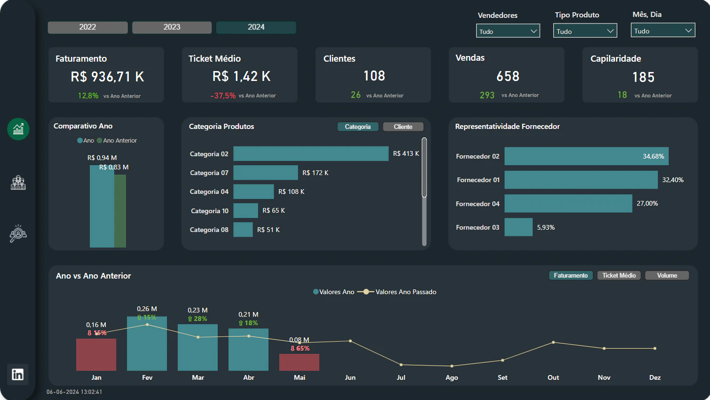The height and width of the screenshot is (400, 710).
Task: Expand the Vendedores dropdown
Action: (x=508, y=31)
